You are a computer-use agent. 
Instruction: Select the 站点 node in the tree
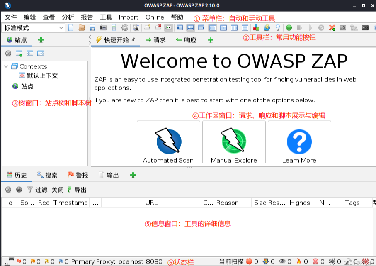pos(23,86)
